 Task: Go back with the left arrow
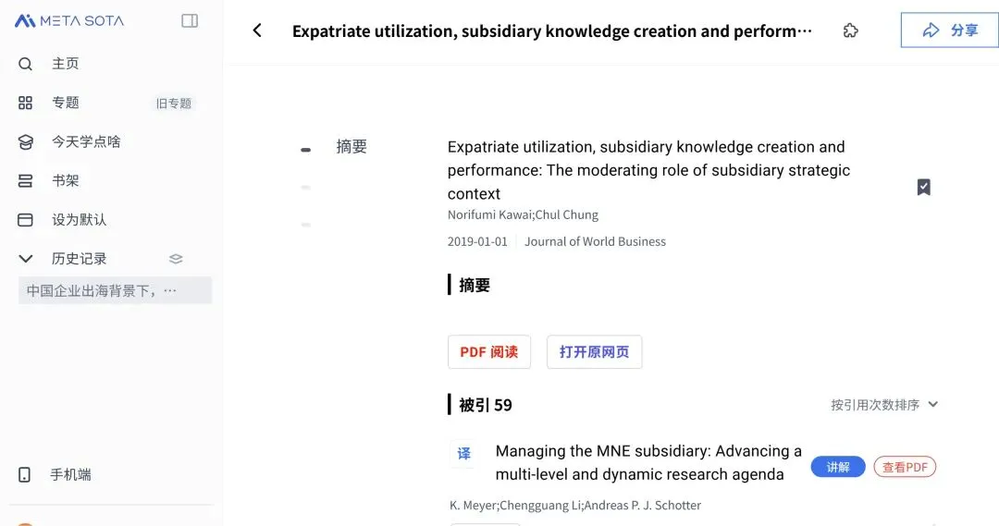(257, 31)
